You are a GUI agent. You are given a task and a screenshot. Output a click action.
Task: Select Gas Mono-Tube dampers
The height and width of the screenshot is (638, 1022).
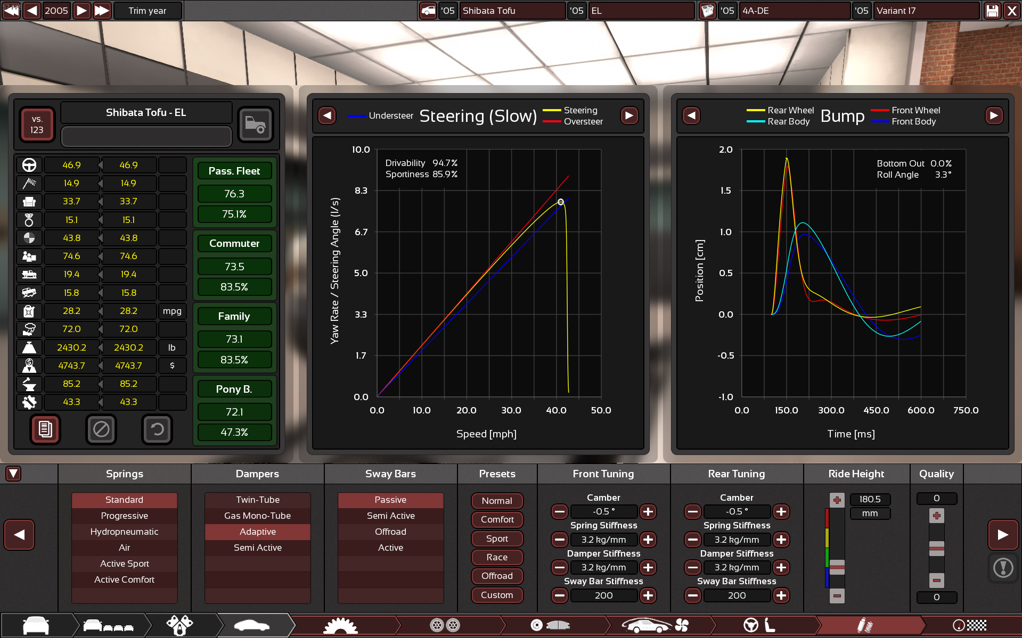(x=257, y=516)
